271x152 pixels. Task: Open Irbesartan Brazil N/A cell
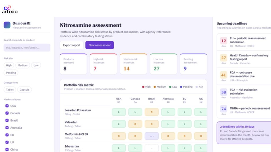point(152,148)
